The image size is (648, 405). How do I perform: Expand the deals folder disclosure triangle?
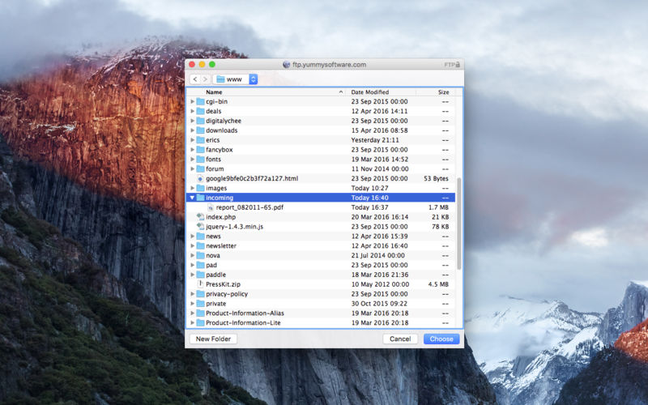tap(192, 111)
